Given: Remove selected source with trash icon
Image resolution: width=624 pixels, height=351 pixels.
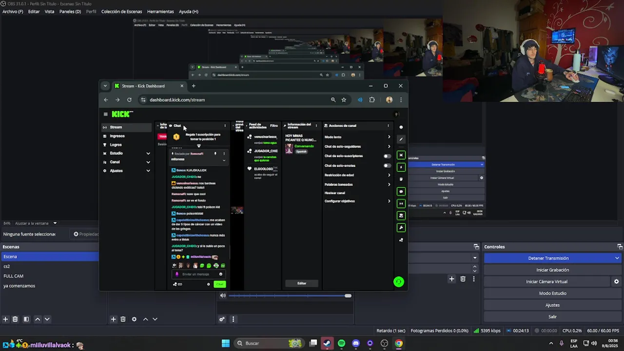Looking at the screenshot, I should pos(123,319).
